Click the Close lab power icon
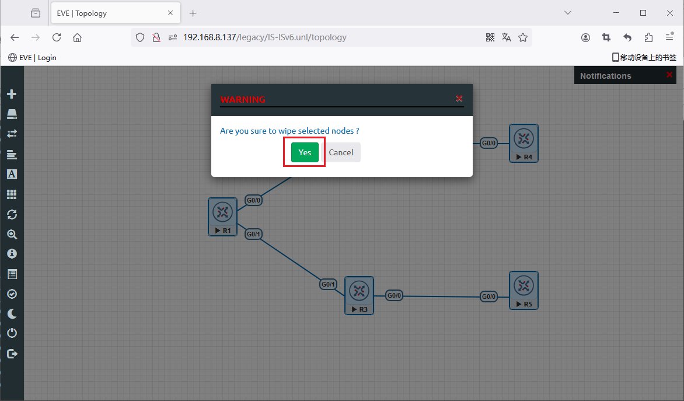684x401 pixels. pos(12,333)
